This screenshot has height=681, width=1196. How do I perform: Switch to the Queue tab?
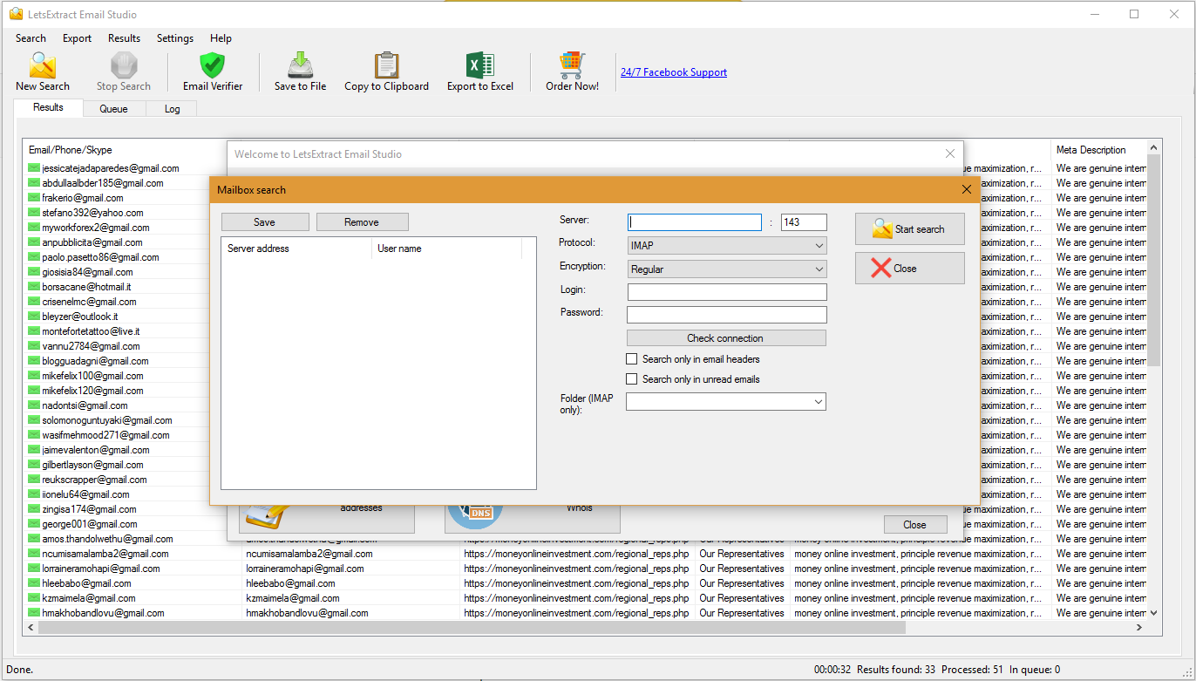click(x=113, y=109)
